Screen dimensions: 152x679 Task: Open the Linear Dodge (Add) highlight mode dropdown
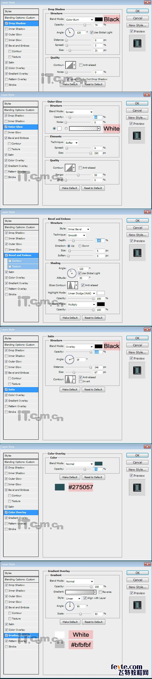point(81,293)
